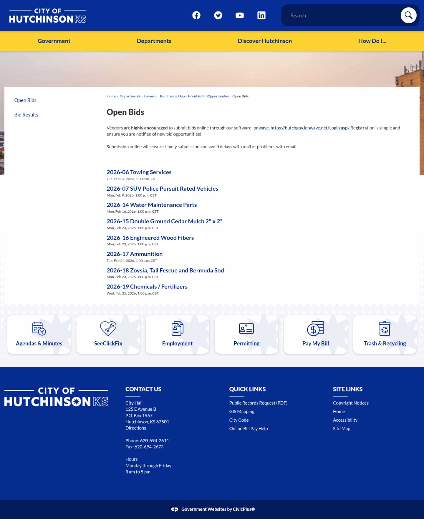Click the Permitting label
Viewport: 424px width, 519px height.
(x=246, y=343)
